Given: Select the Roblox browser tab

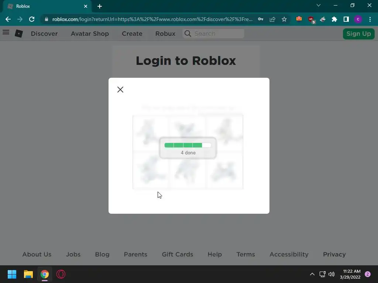Looking at the screenshot, I should pos(47,6).
